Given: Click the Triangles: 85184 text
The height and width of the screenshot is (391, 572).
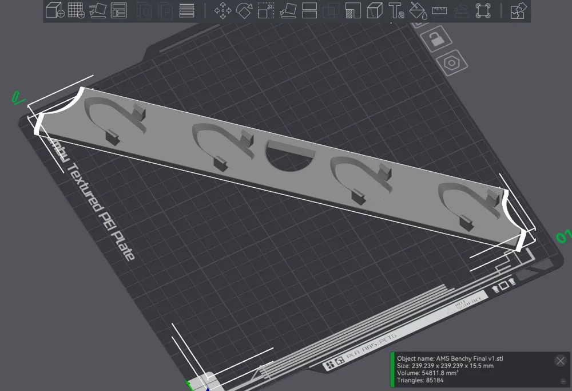Looking at the screenshot, I should click(x=420, y=381).
